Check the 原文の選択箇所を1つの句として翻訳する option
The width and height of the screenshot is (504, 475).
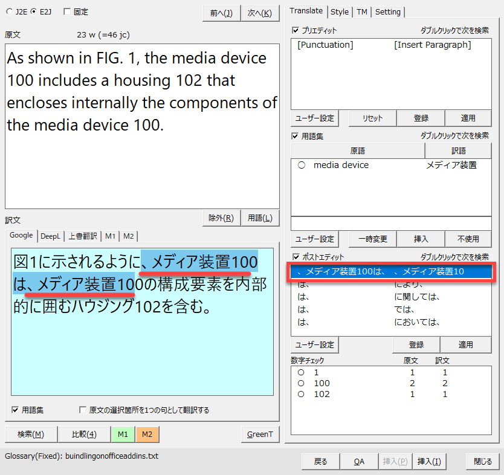tap(83, 410)
